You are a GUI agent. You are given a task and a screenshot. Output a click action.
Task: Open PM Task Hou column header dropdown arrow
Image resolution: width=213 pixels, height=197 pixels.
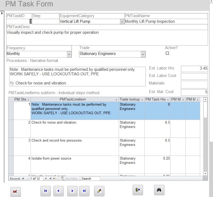pyautogui.click(x=168, y=100)
